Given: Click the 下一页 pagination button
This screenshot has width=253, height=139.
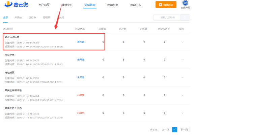Looking at the screenshot, I should pyautogui.click(x=184, y=130).
